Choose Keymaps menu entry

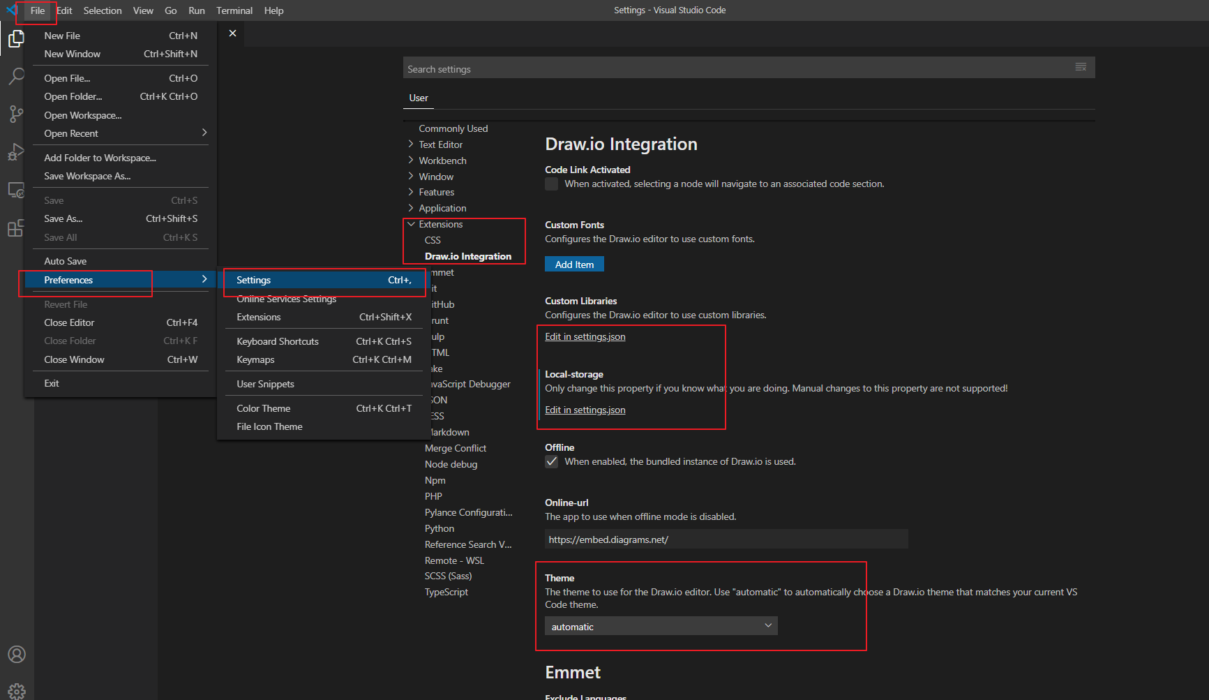coord(324,359)
